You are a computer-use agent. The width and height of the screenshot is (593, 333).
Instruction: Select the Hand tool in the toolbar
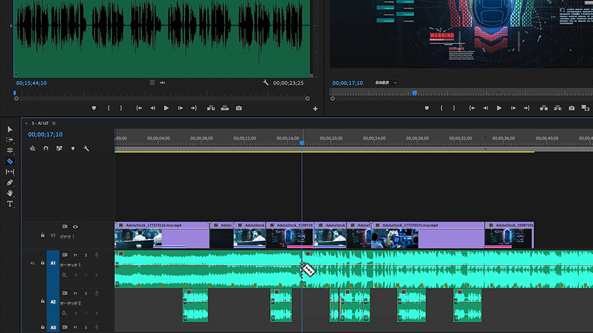pos(10,193)
